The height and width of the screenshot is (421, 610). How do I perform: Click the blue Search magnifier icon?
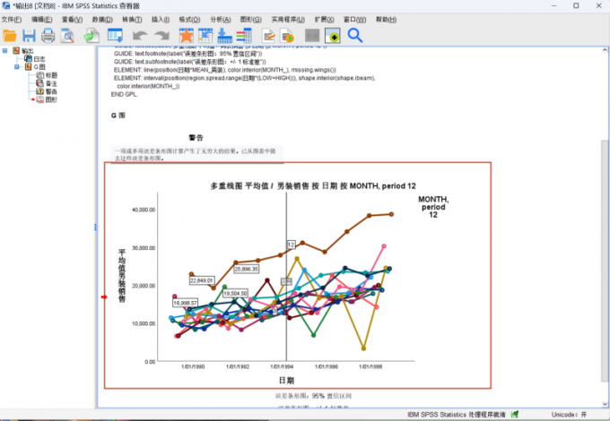click(355, 36)
